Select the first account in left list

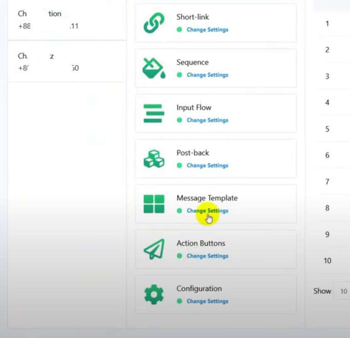tap(66, 20)
